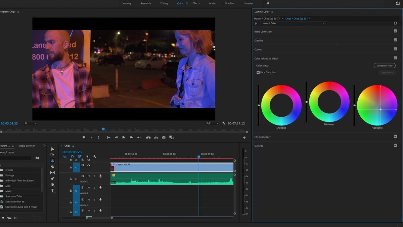Open the Full playback resolution dropdown
Viewport: 403px width, 227px height.
pyautogui.click(x=212, y=123)
